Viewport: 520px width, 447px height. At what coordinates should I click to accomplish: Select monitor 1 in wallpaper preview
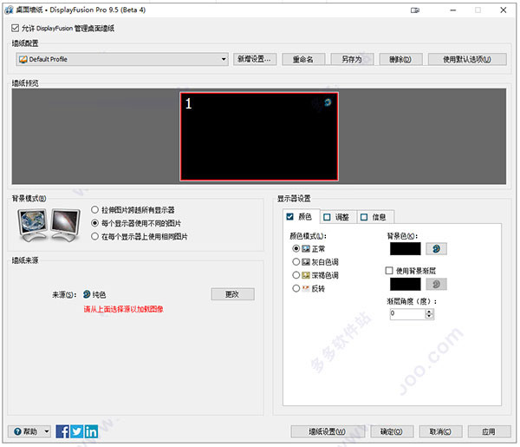pyautogui.click(x=259, y=136)
